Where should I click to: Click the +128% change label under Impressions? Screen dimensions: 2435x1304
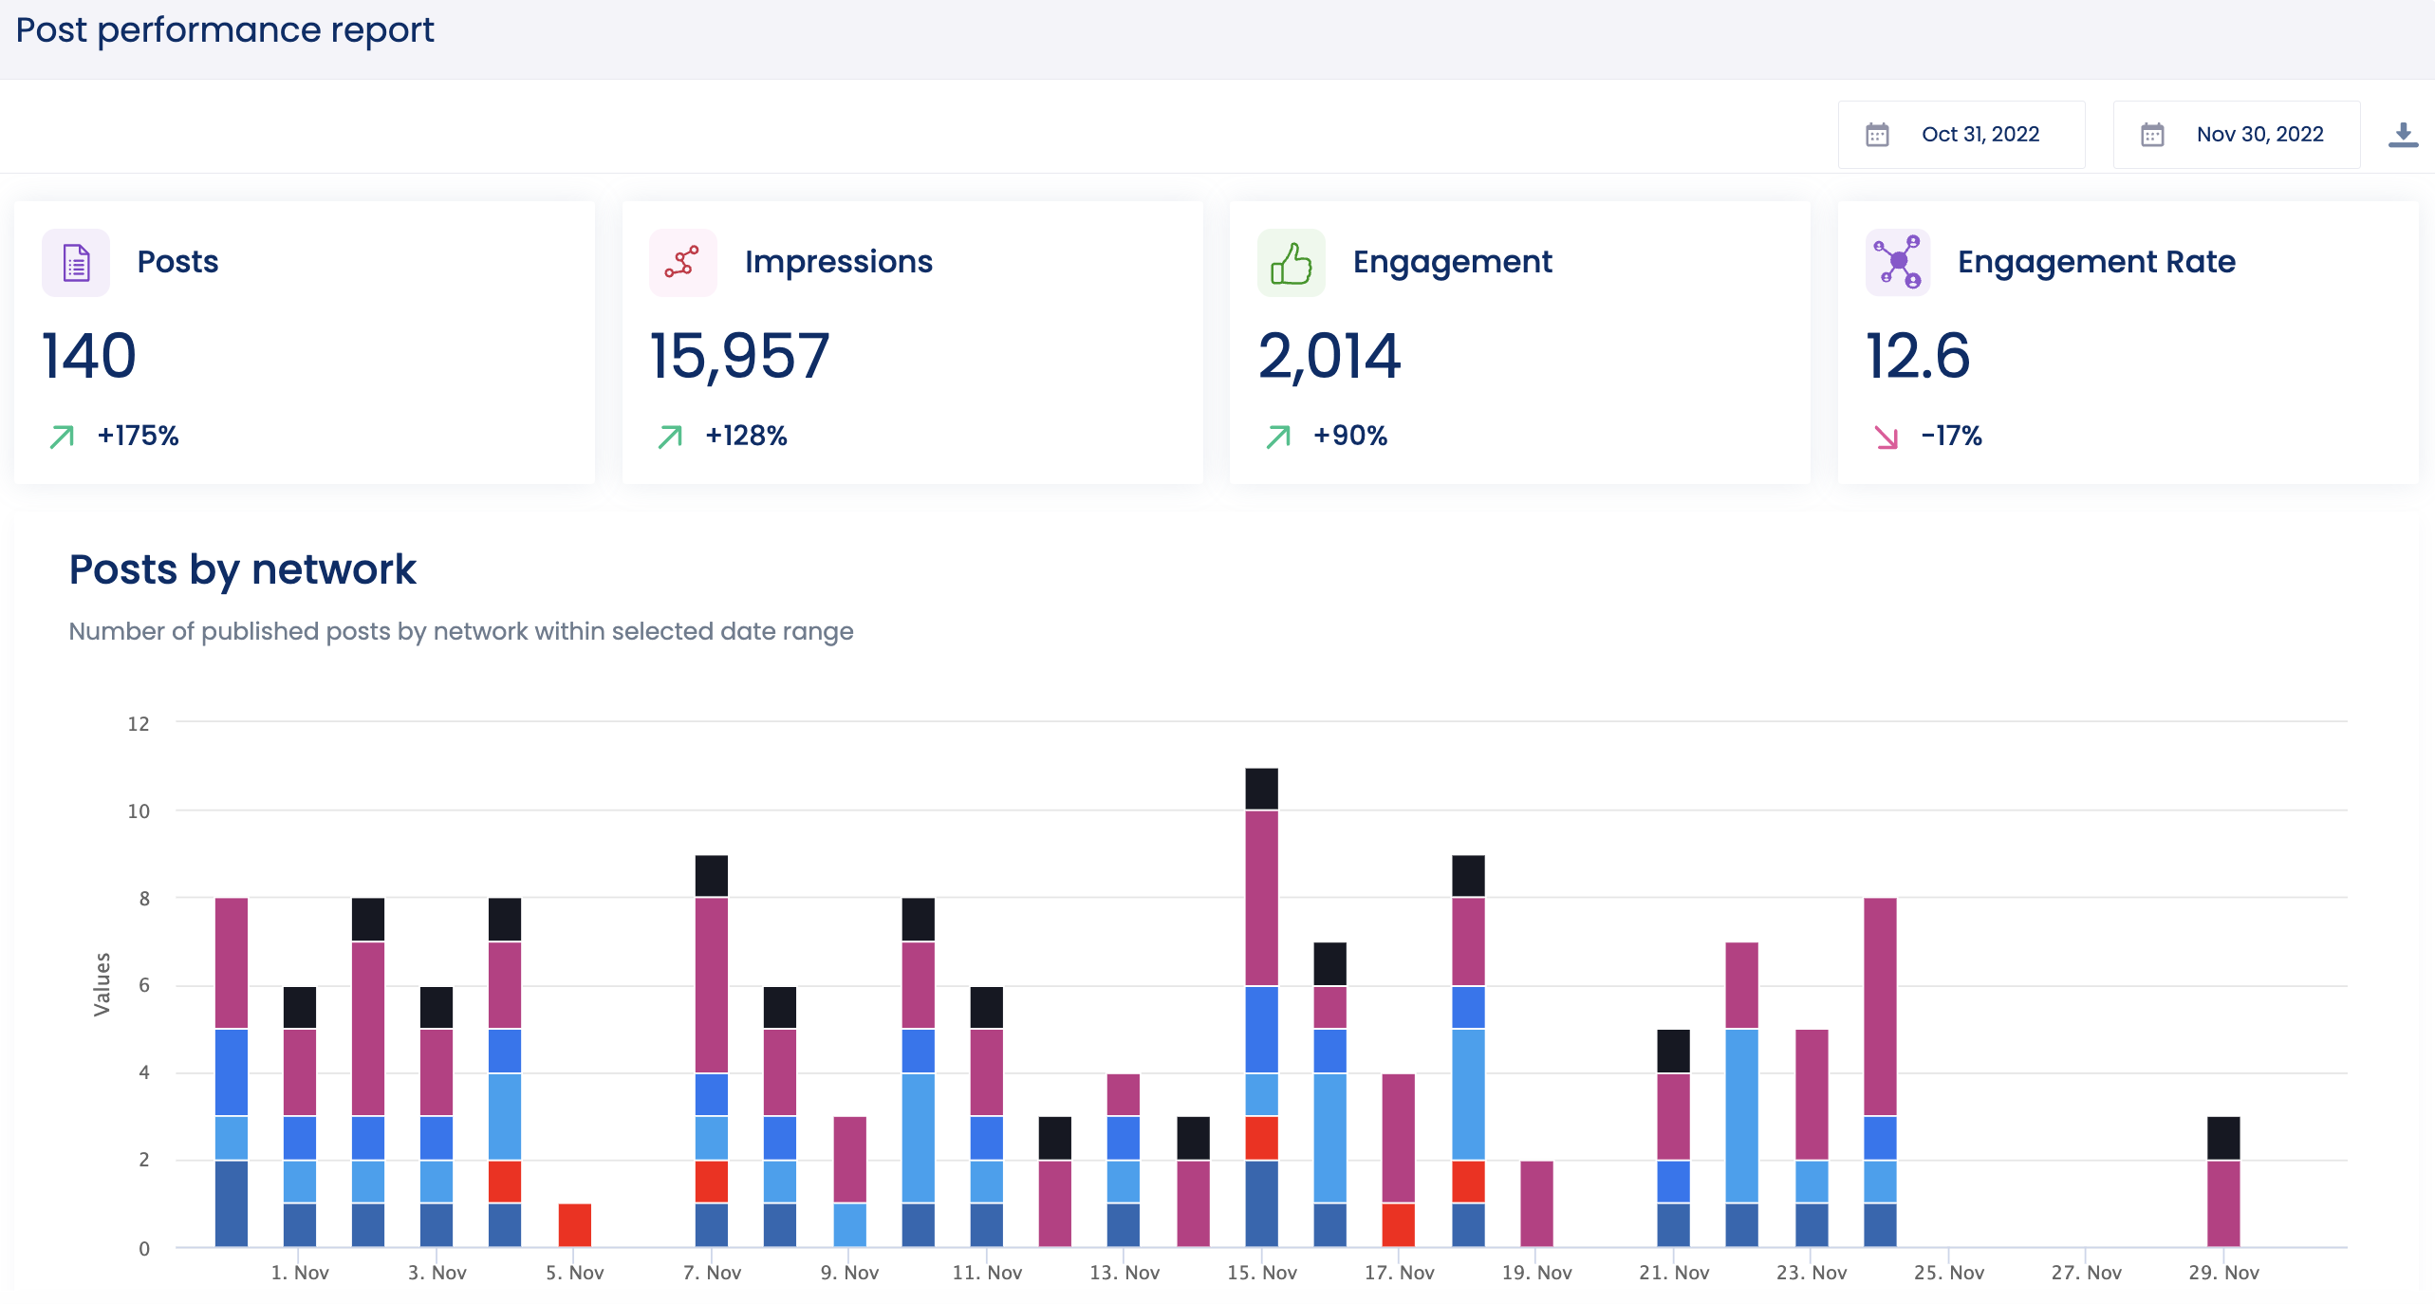(747, 437)
